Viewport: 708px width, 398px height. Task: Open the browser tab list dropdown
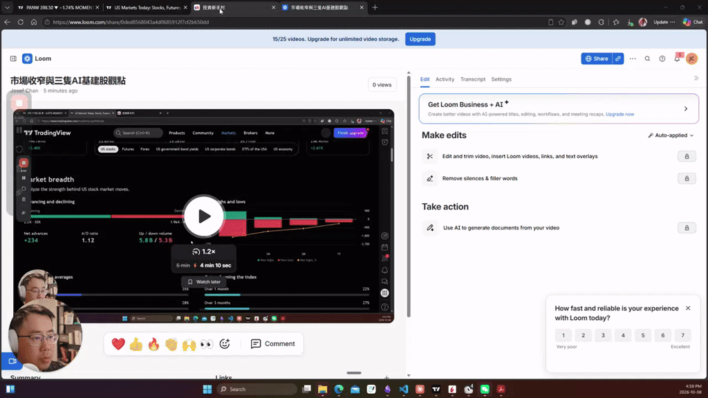point(7,8)
